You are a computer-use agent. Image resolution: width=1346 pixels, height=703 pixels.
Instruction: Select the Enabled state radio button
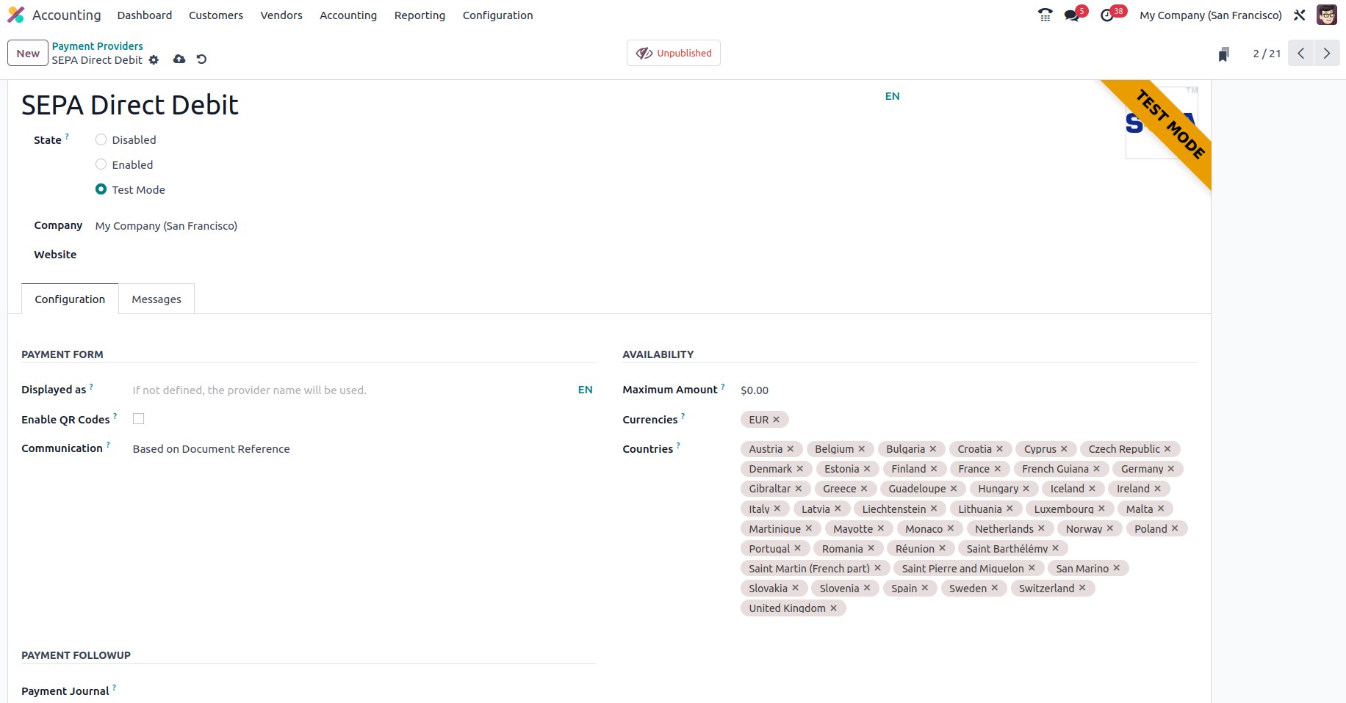pos(101,164)
